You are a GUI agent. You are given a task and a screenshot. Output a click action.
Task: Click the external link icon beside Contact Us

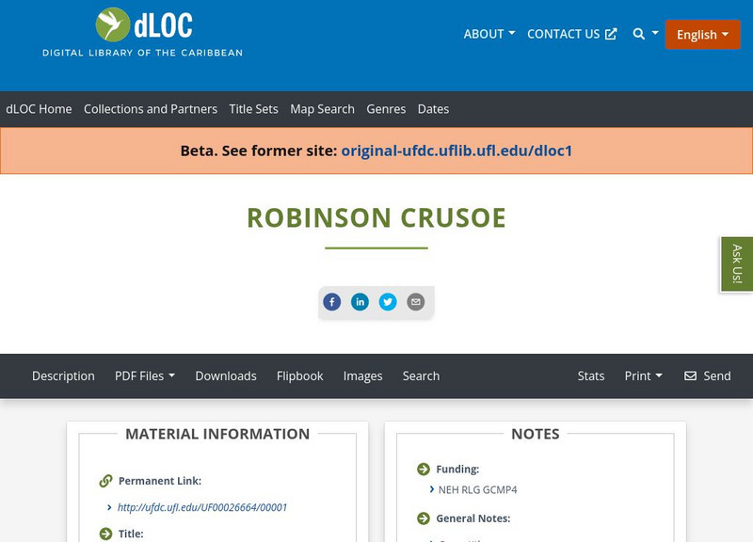612,33
